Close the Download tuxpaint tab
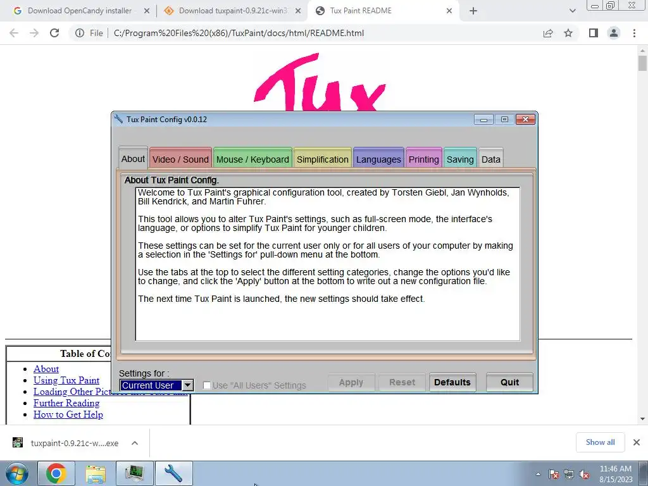Image resolution: width=648 pixels, height=486 pixels. click(298, 11)
